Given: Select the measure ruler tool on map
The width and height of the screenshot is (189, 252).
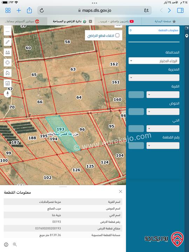Looking at the screenshot, I should pos(8,52).
